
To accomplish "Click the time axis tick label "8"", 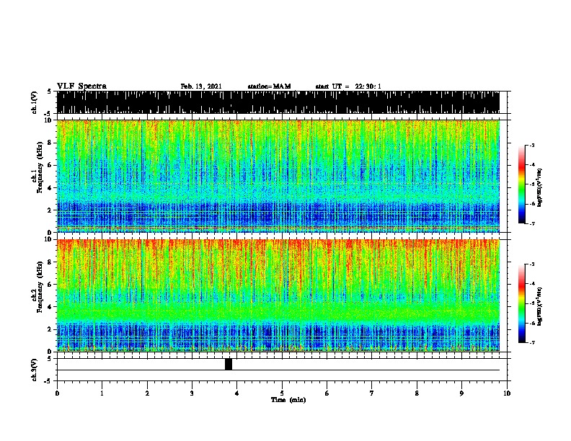I will click(x=417, y=393).
